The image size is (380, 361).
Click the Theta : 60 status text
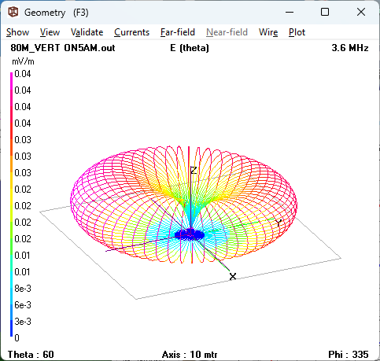point(31,355)
